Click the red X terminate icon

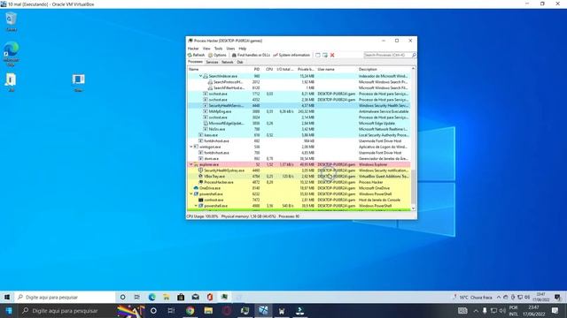[x=332, y=55]
